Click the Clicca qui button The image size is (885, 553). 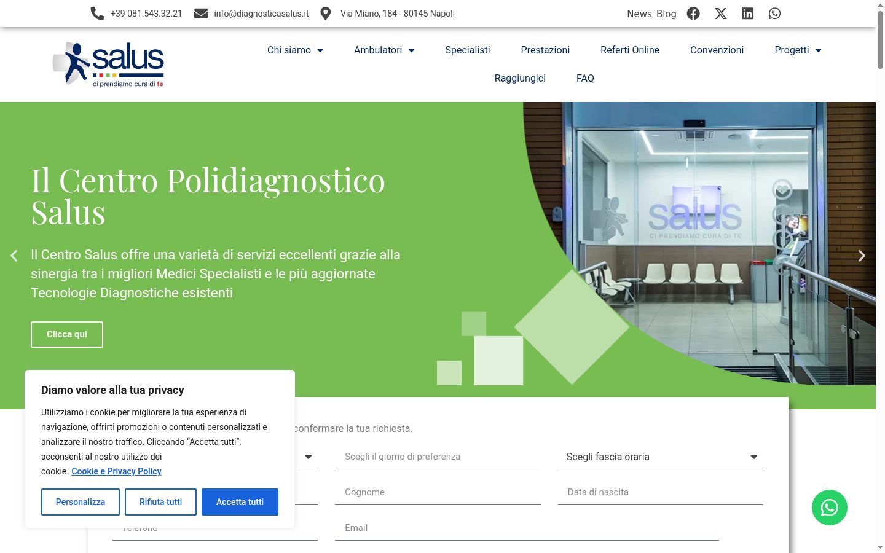tap(67, 334)
